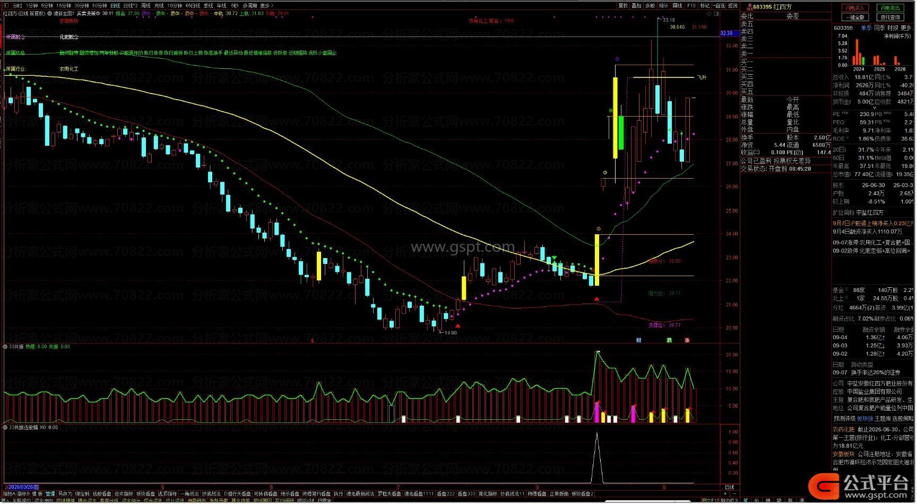Click the 闪电卖出 quick sell button

890,8
